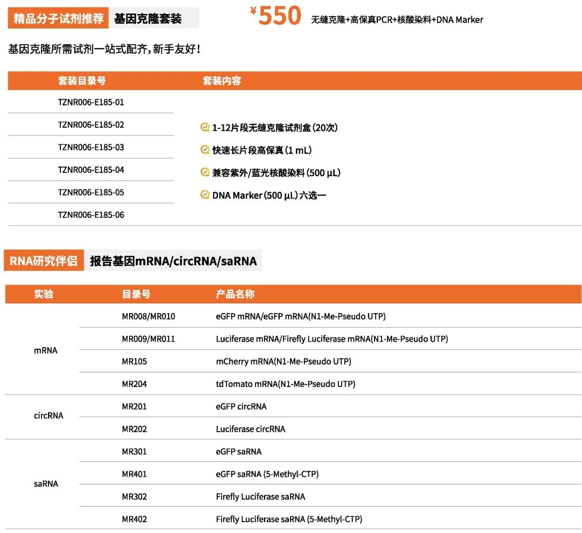Select Firefly Luciferase saRNA (5-Methyl-CTP) product
The width and height of the screenshot is (582, 533).
pos(289,519)
